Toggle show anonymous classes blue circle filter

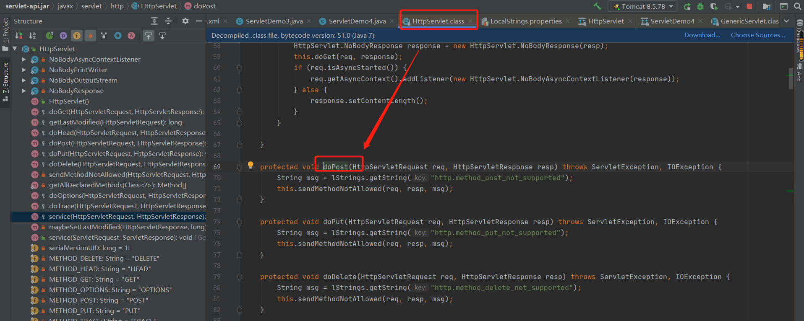[118, 36]
